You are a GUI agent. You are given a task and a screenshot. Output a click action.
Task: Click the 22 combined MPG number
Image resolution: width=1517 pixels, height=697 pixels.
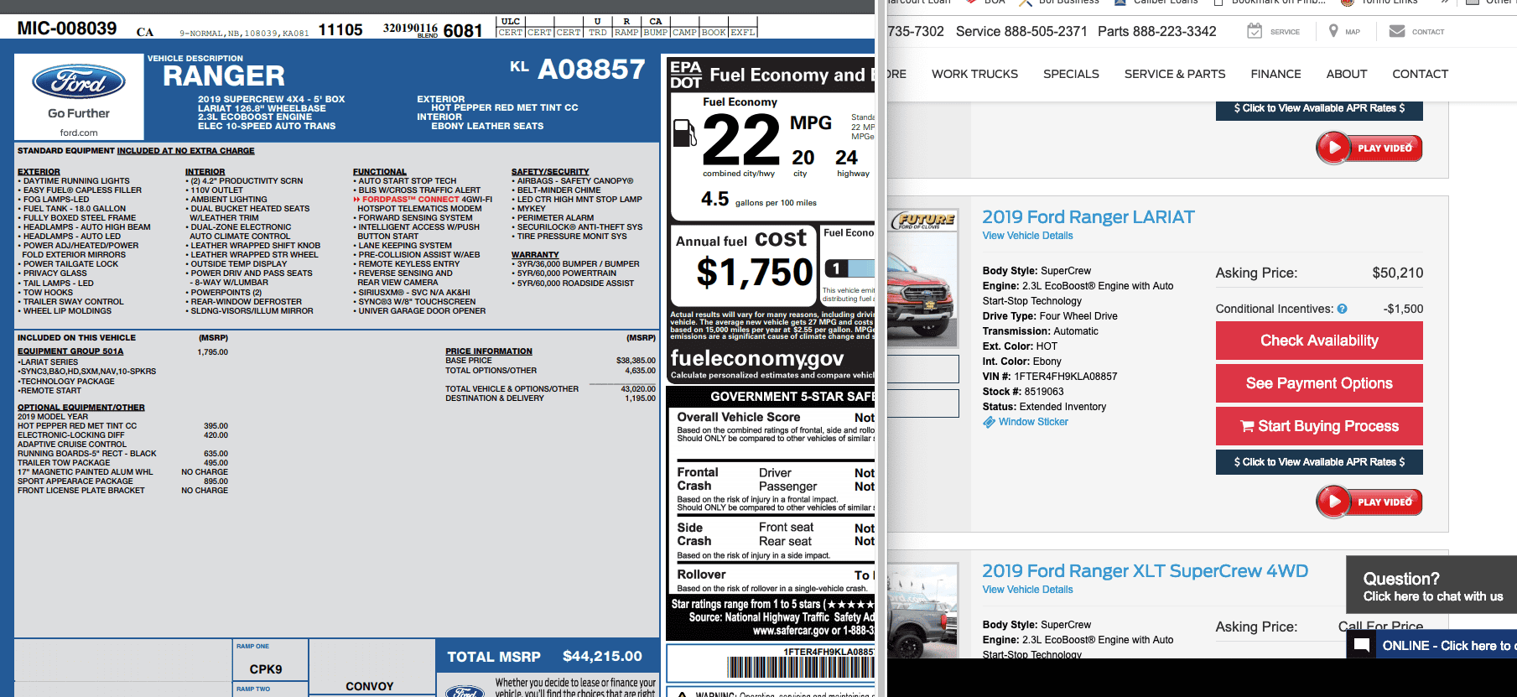click(741, 140)
